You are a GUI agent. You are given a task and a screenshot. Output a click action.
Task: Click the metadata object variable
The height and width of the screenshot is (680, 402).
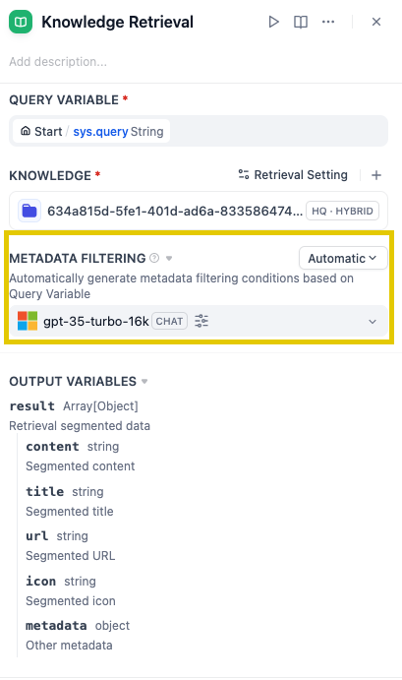tap(78, 625)
